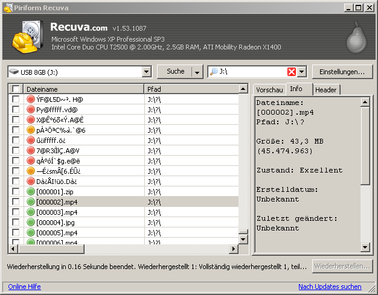Click the horizontal scrollbar left arrow

click(x=13, y=249)
